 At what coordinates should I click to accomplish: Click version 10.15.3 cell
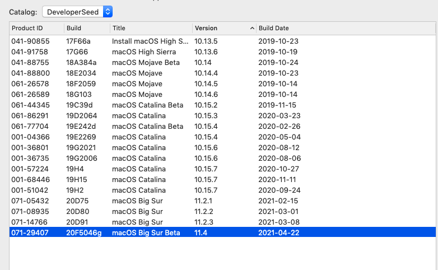206,116
